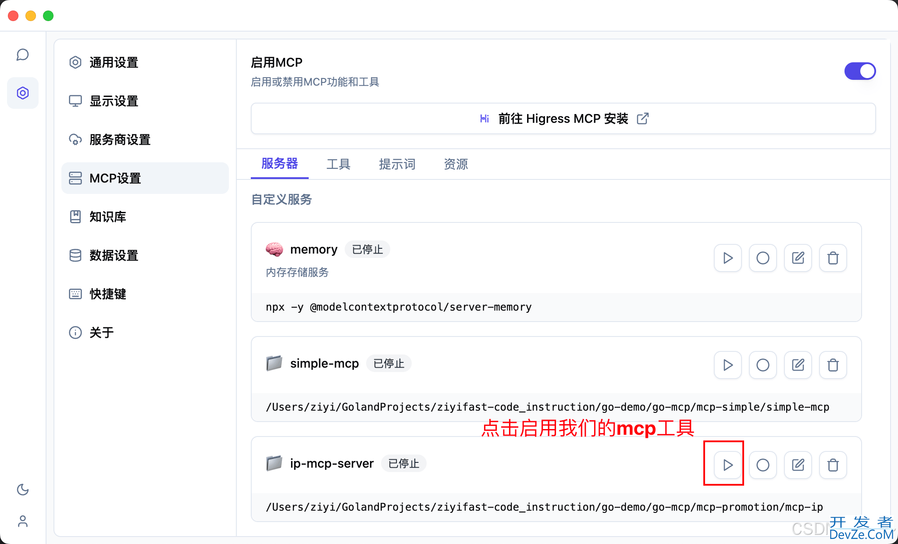Viewport: 898px width, 544px height.
Task: Click the Higress Hi logo icon
Action: [485, 118]
